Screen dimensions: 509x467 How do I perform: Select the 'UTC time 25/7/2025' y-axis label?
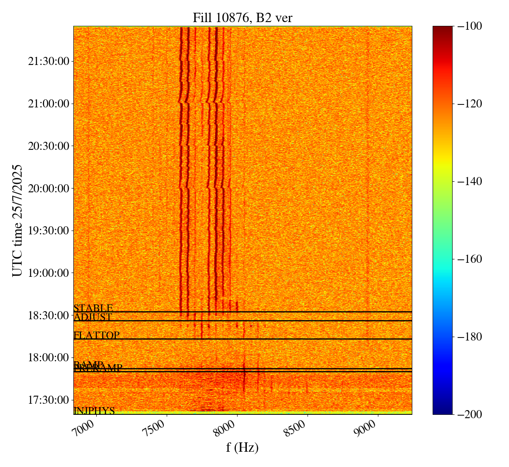click(17, 220)
